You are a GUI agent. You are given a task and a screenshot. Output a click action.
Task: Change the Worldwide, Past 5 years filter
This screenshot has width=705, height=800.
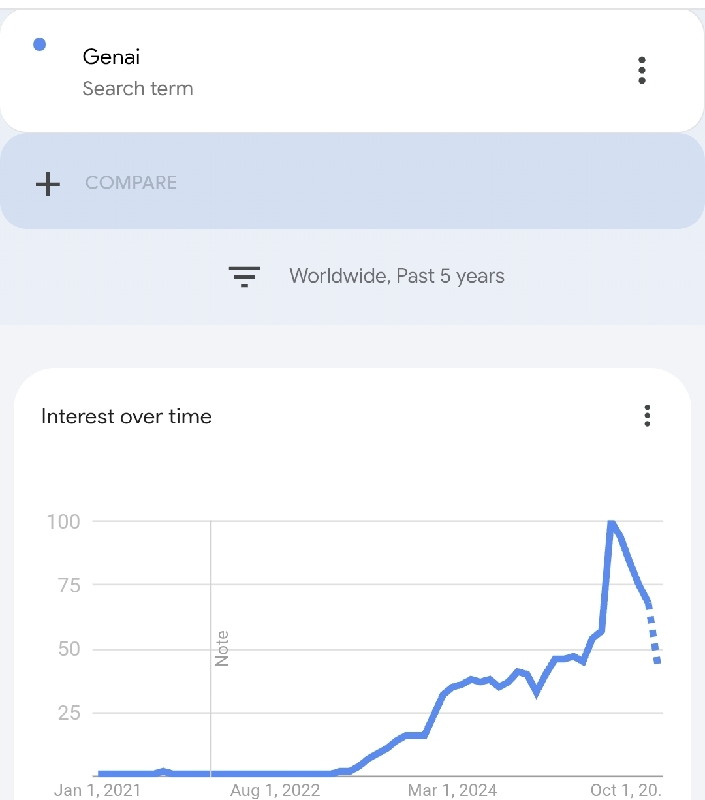tap(396, 276)
